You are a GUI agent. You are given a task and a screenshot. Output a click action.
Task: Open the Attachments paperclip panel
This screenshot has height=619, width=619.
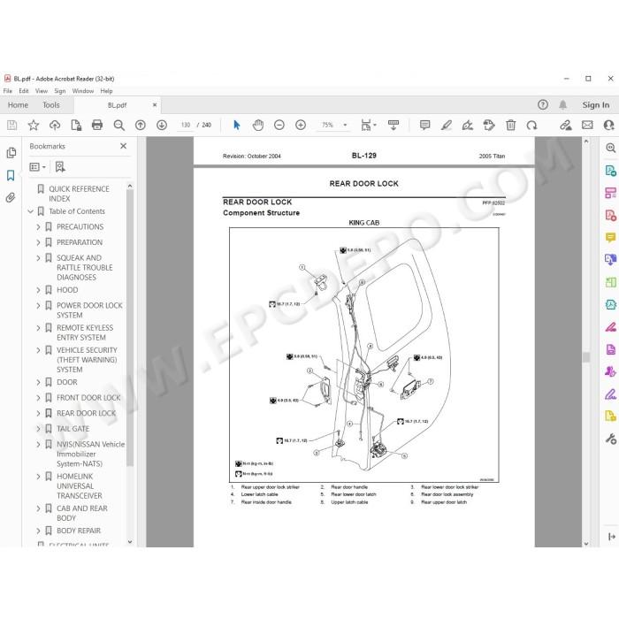point(11,197)
